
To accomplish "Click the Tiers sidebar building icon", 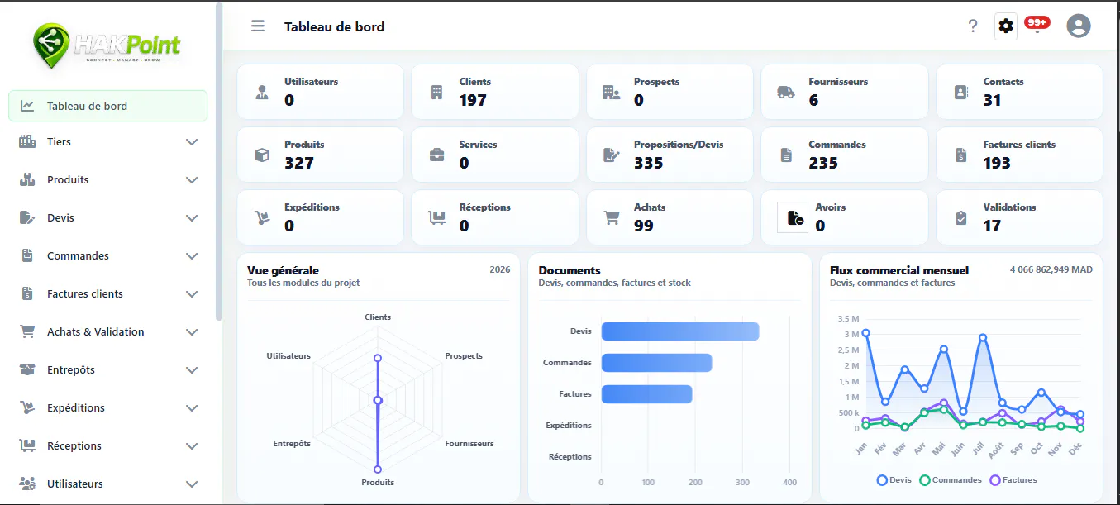I will (x=27, y=141).
